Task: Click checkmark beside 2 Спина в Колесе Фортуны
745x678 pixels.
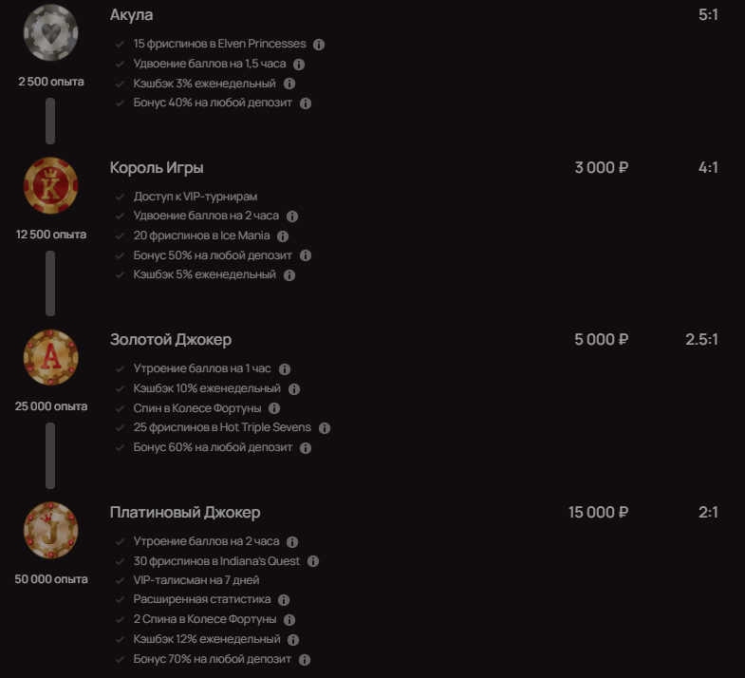Action: tap(120, 619)
